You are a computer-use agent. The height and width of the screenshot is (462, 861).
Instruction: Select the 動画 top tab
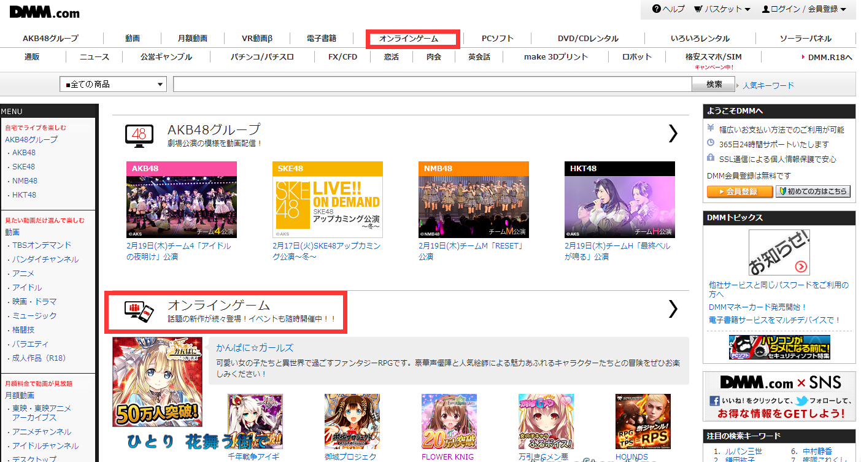[x=133, y=39]
